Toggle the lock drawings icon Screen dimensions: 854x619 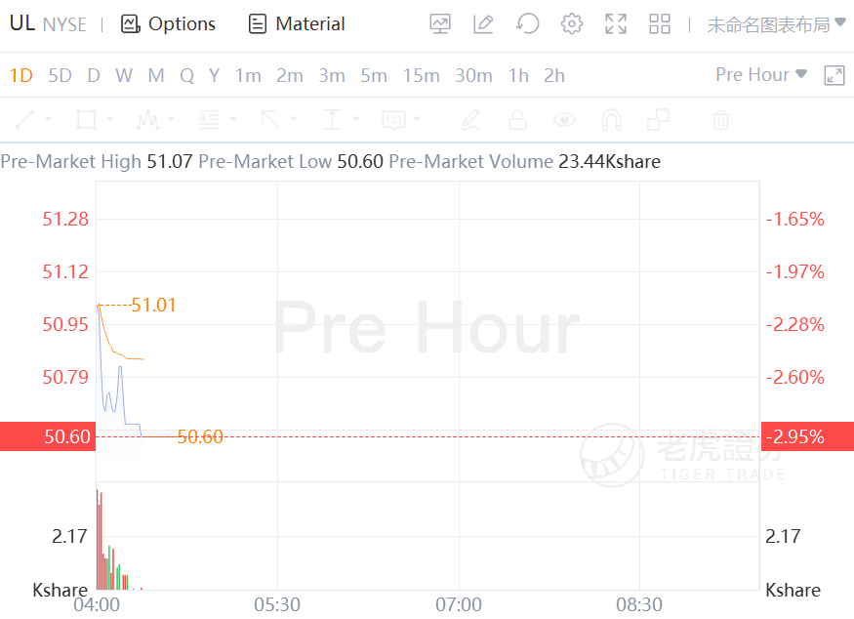[517, 120]
